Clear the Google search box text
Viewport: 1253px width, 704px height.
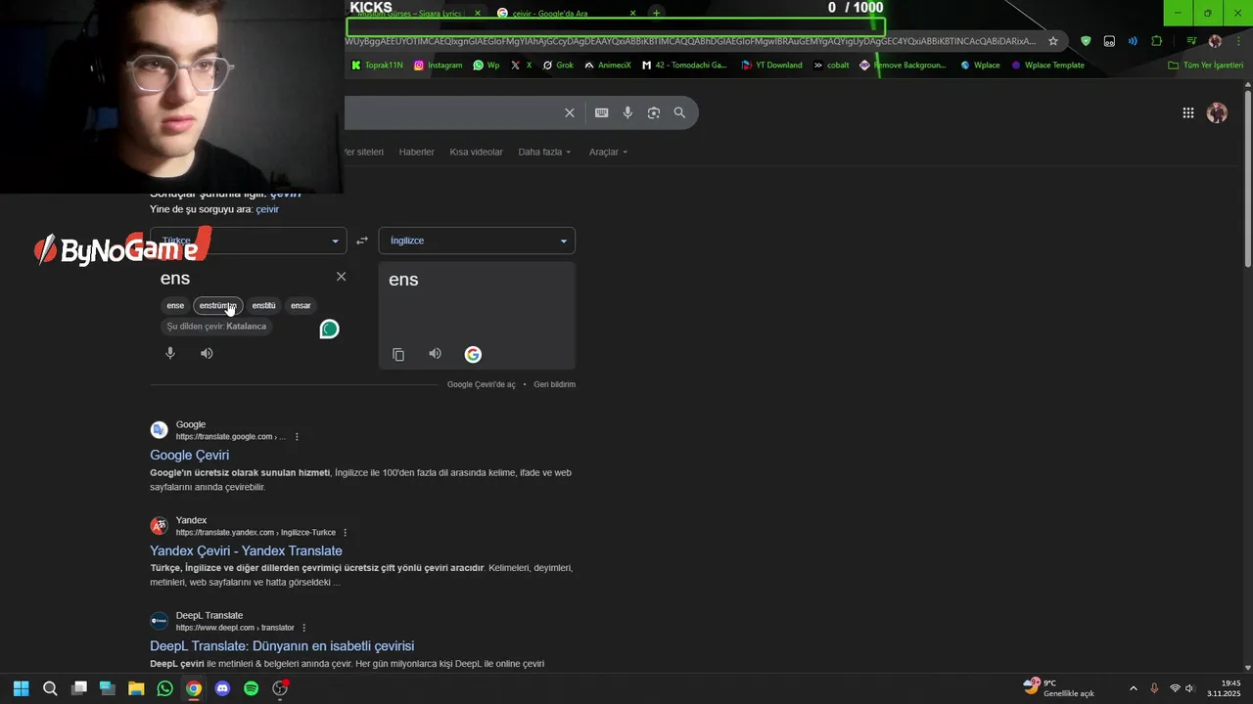pyautogui.click(x=569, y=112)
